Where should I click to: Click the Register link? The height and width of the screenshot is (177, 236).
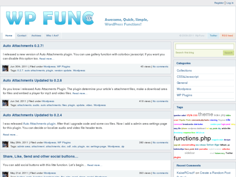click(219, 3)
